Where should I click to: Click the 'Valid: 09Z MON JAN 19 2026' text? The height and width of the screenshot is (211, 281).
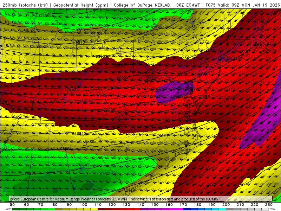(x=249, y=5)
